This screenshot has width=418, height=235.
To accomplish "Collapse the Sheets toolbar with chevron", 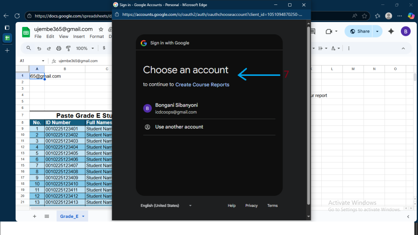I will [403, 48].
